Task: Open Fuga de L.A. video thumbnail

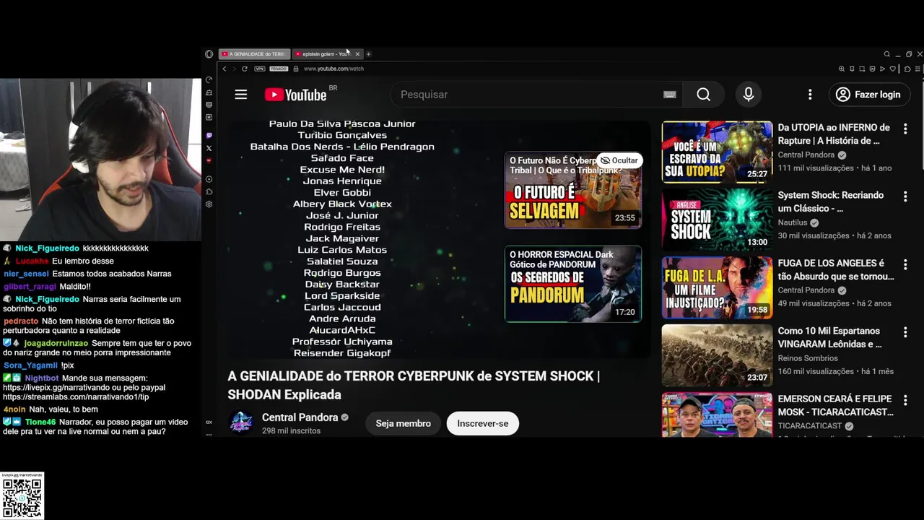Action: 717,287
